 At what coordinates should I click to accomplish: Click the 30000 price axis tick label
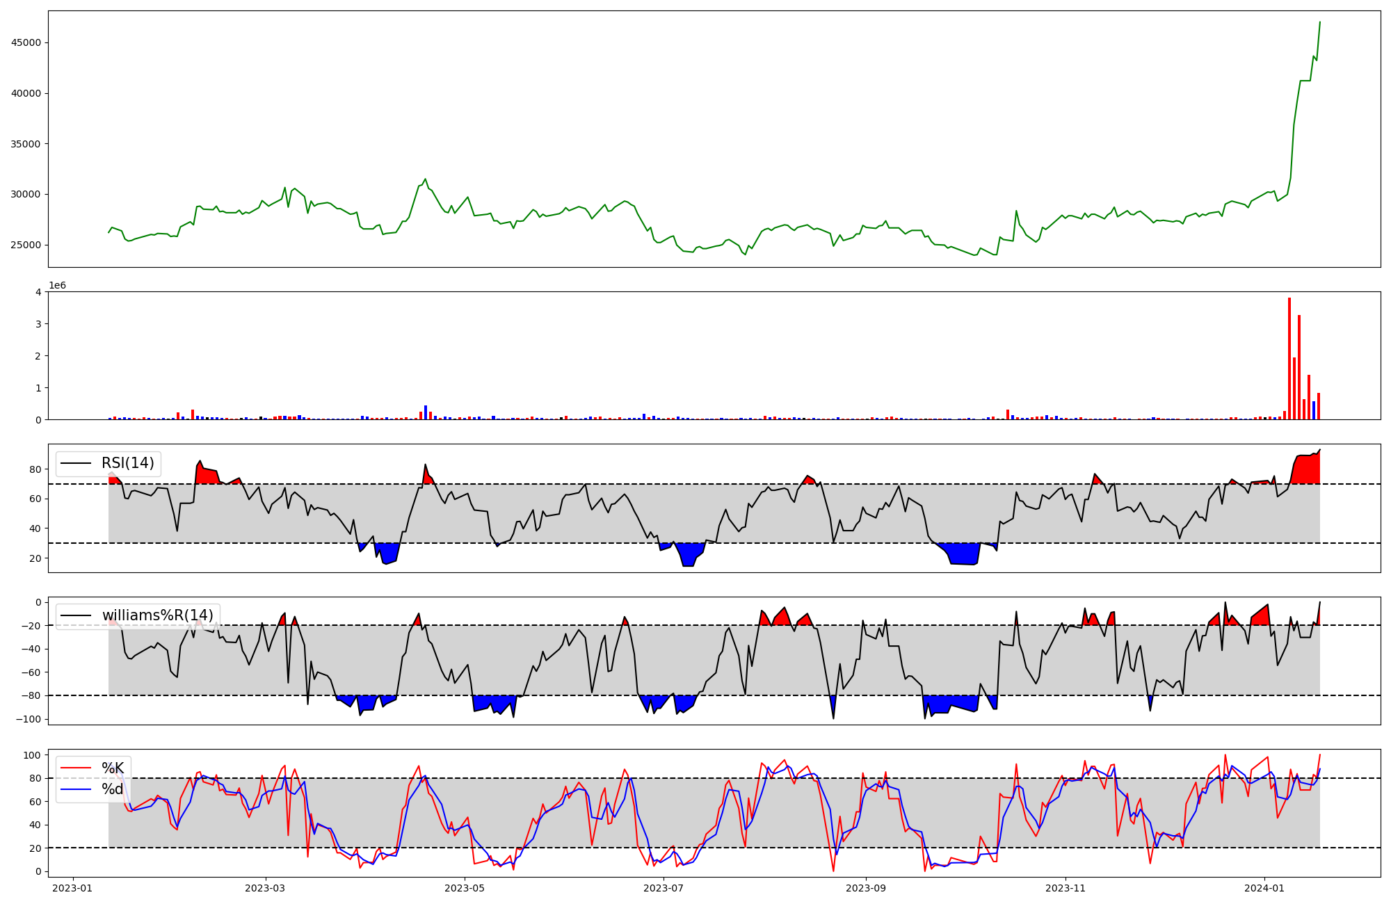click(26, 195)
